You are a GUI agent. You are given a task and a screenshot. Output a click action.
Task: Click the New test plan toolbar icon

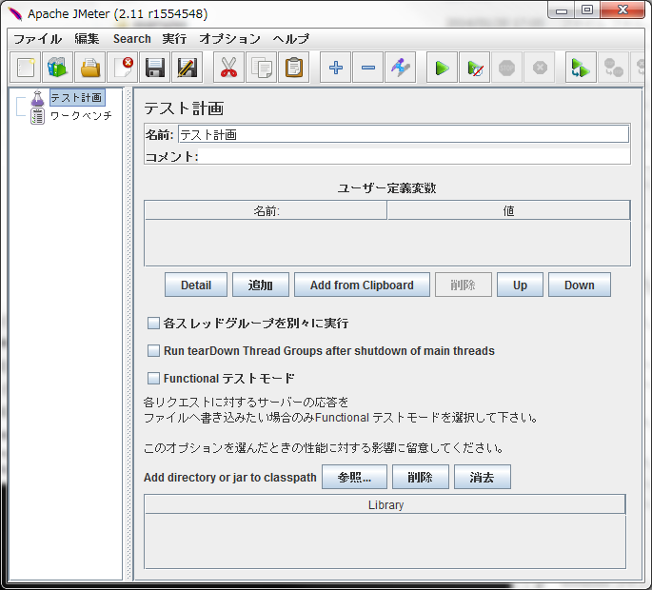click(26, 68)
